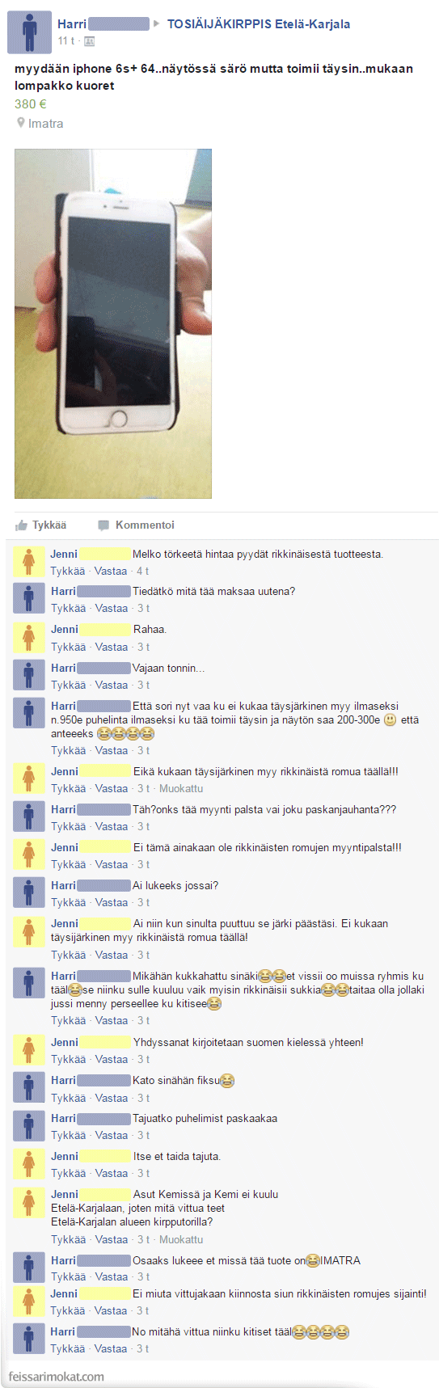Click the Imatra location pin icon
439x1388 pixels.
click(x=20, y=123)
